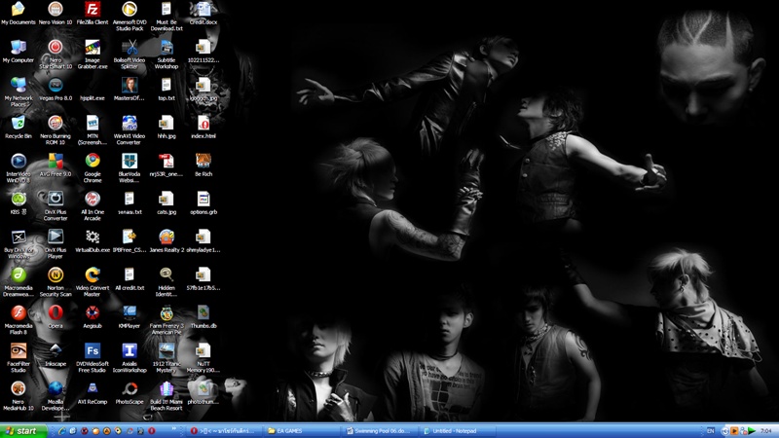779x438 pixels.
Task: Select the Thumbs.db file icon
Action: 204,317
